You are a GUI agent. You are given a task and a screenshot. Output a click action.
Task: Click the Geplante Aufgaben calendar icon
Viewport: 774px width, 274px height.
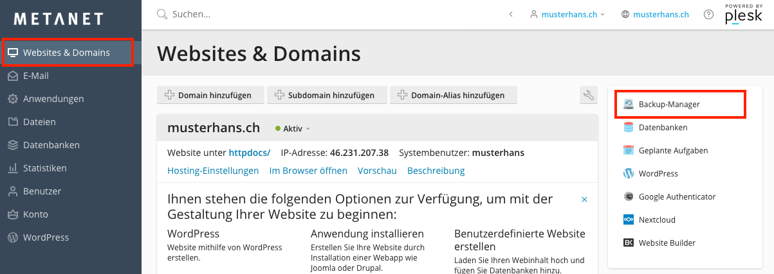(629, 151)
